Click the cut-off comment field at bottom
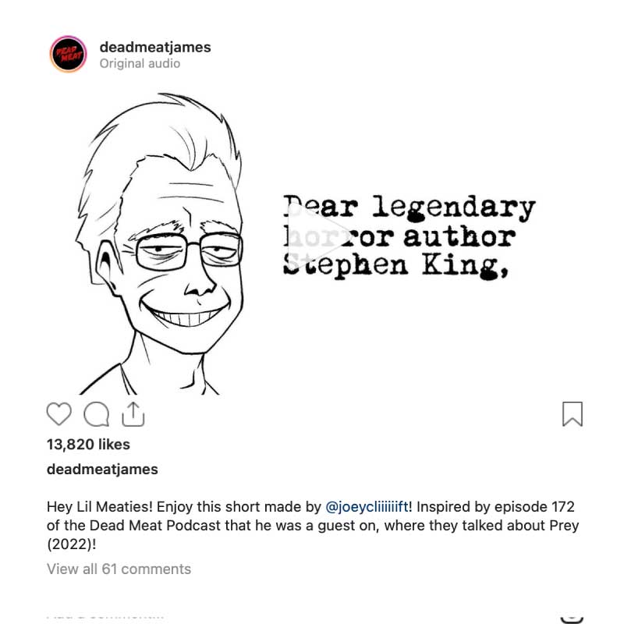Image resolution: width=624 pixels, height=624 pixels. pos(105,617)
